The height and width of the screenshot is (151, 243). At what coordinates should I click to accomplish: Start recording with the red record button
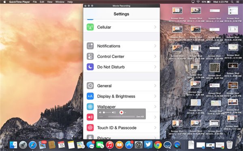point(122,112)
